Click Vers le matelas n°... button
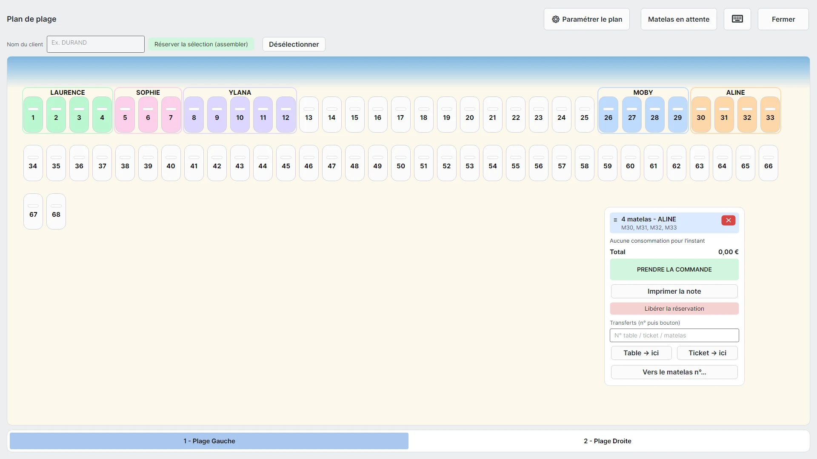The image size is (817, 459). (x=674, y=372)
